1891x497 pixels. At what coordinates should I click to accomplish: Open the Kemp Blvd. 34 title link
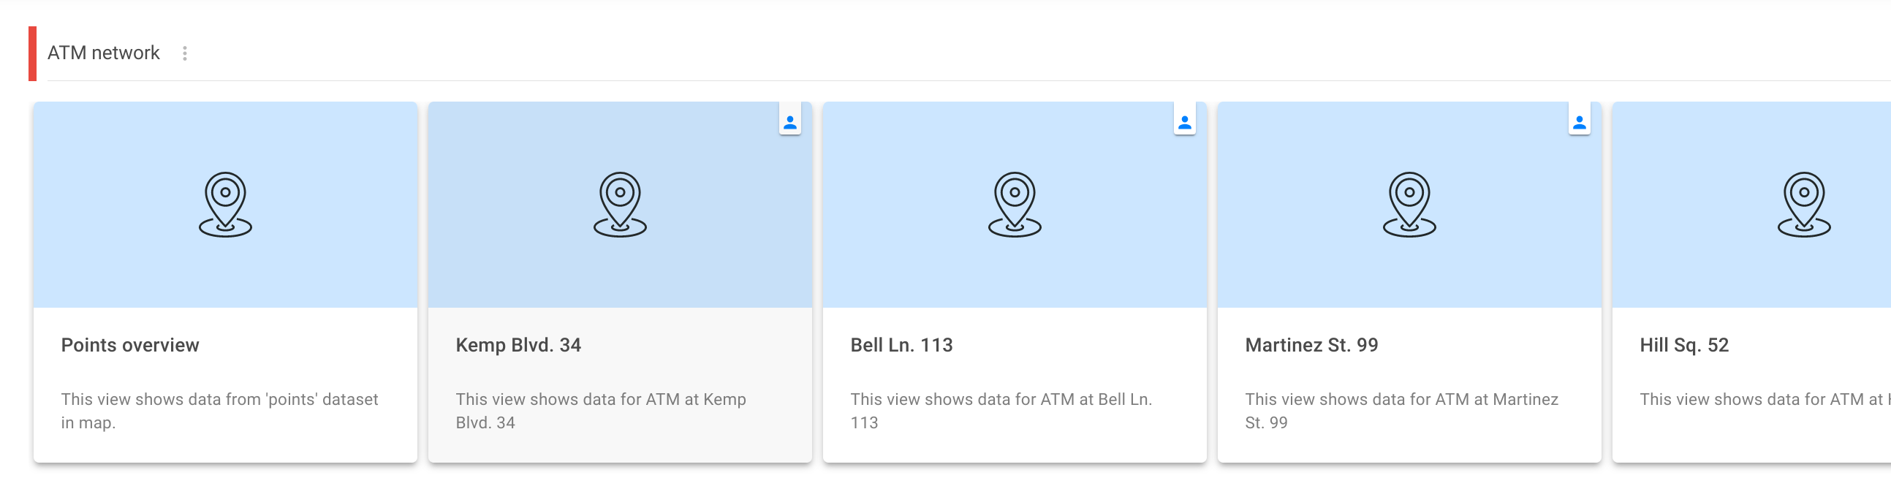pos(518,345)
